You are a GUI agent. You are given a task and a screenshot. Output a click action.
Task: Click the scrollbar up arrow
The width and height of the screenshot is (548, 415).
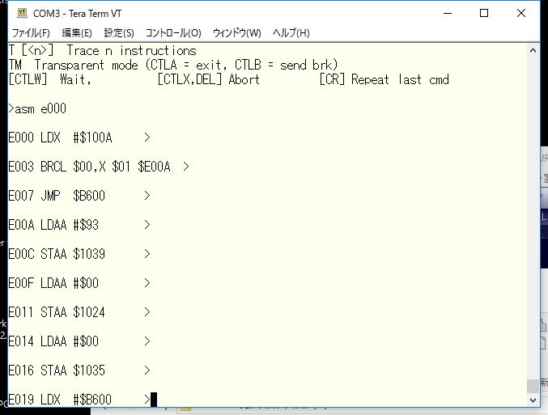533,50
